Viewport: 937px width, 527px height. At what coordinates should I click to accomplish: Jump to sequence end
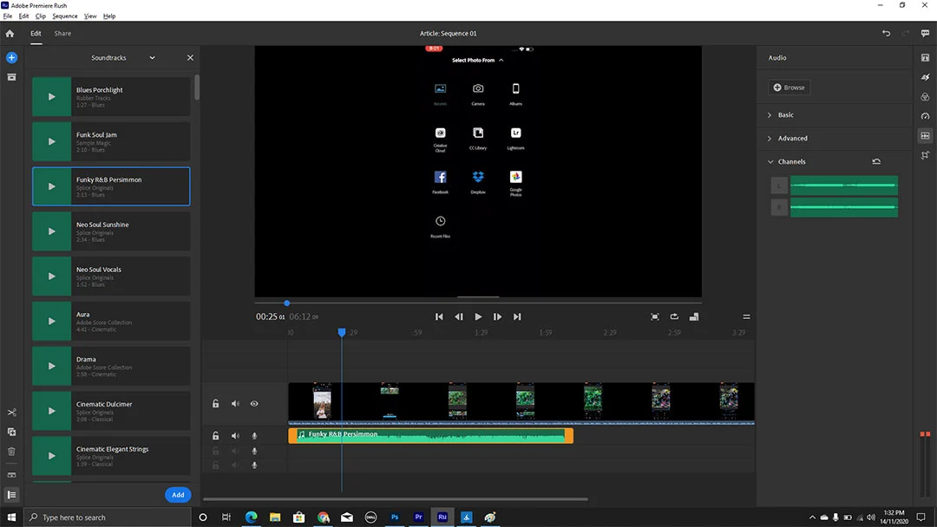[x=517, y=317]
